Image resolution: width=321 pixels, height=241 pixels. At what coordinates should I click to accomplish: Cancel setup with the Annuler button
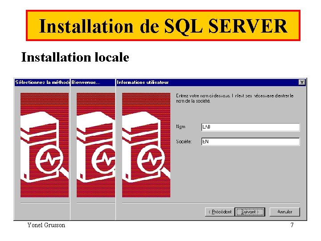285,212
